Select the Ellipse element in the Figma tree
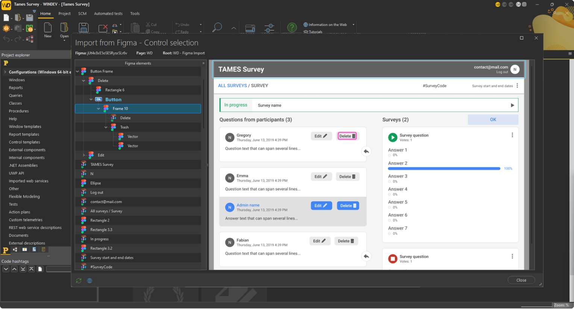The height and width of the screenshot is (309, 574). 95,183
